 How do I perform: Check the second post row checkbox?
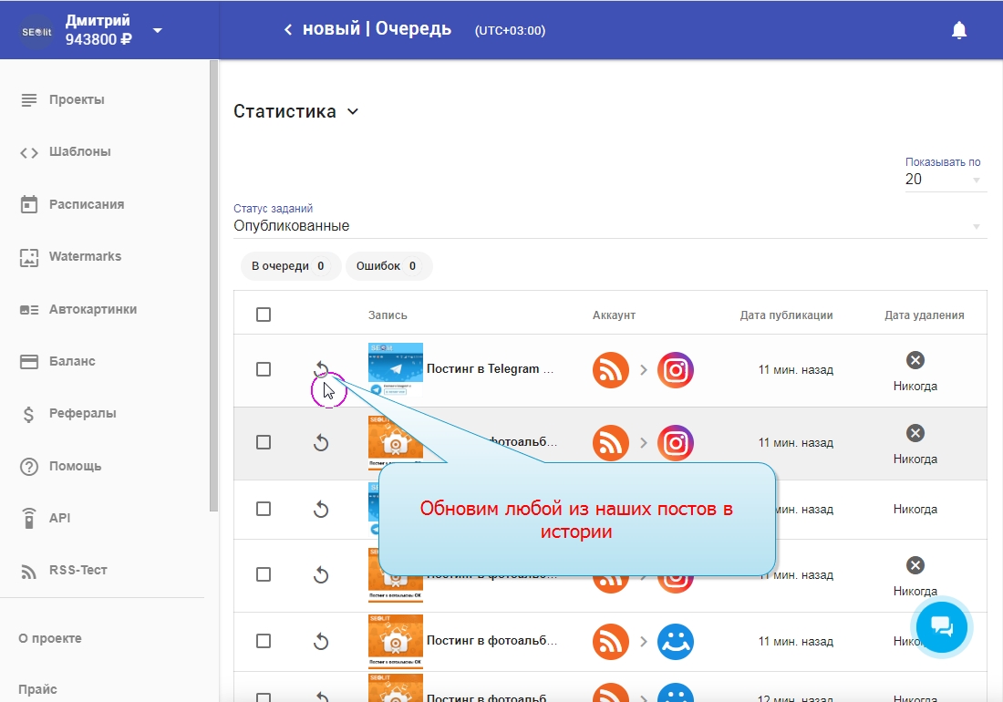tap(264, 442)
